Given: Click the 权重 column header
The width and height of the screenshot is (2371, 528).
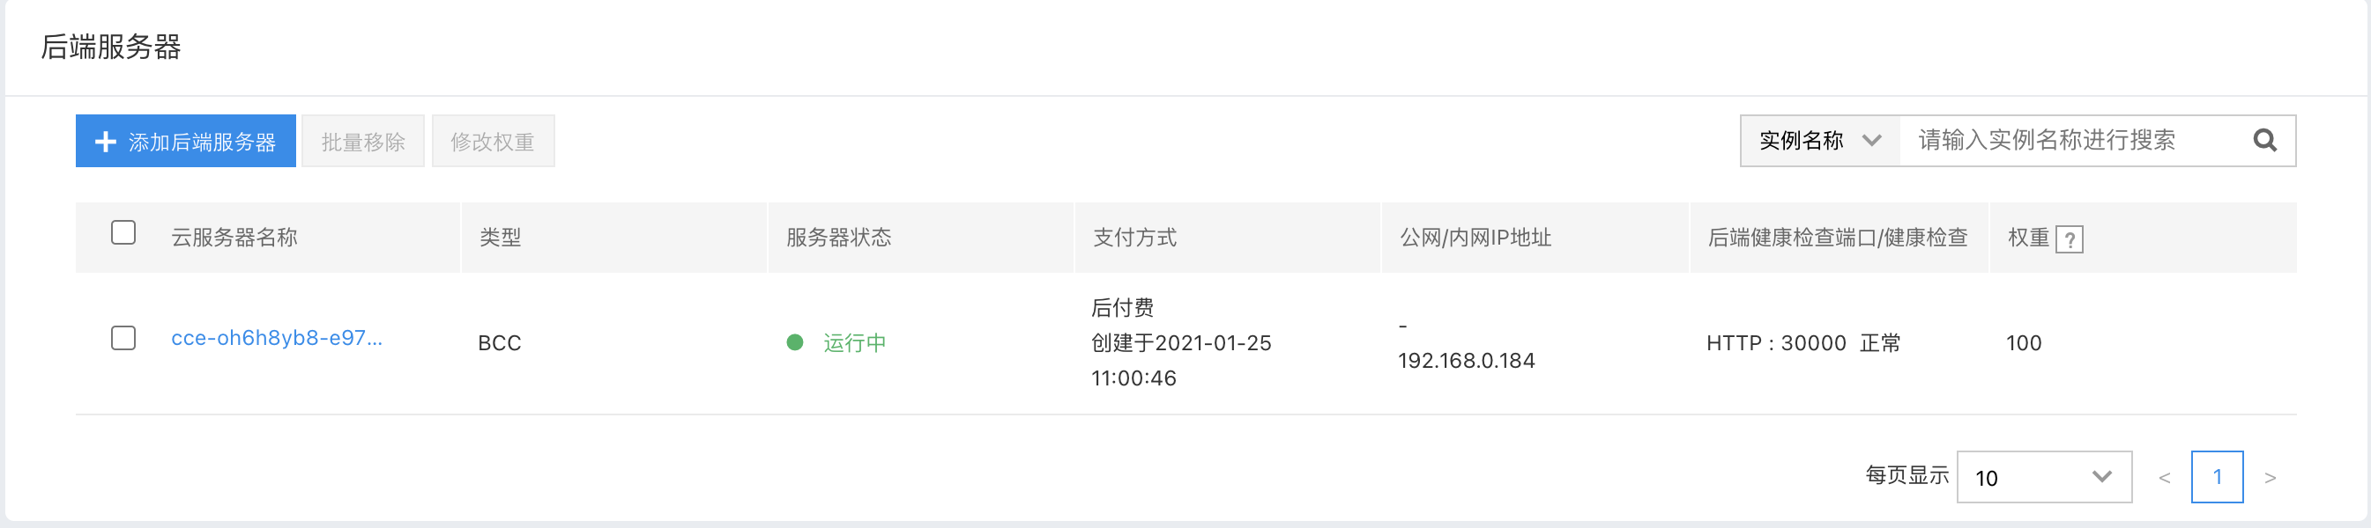Looking at the screenshot, I should tap(2029, 238).
